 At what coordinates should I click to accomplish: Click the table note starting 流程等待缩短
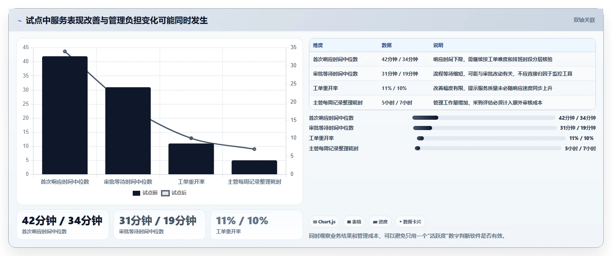[x=502, y=74]
